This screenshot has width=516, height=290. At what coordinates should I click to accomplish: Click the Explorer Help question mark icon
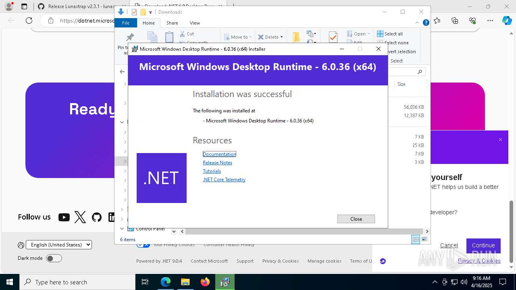pyautogui.click(x=426, y=23)
